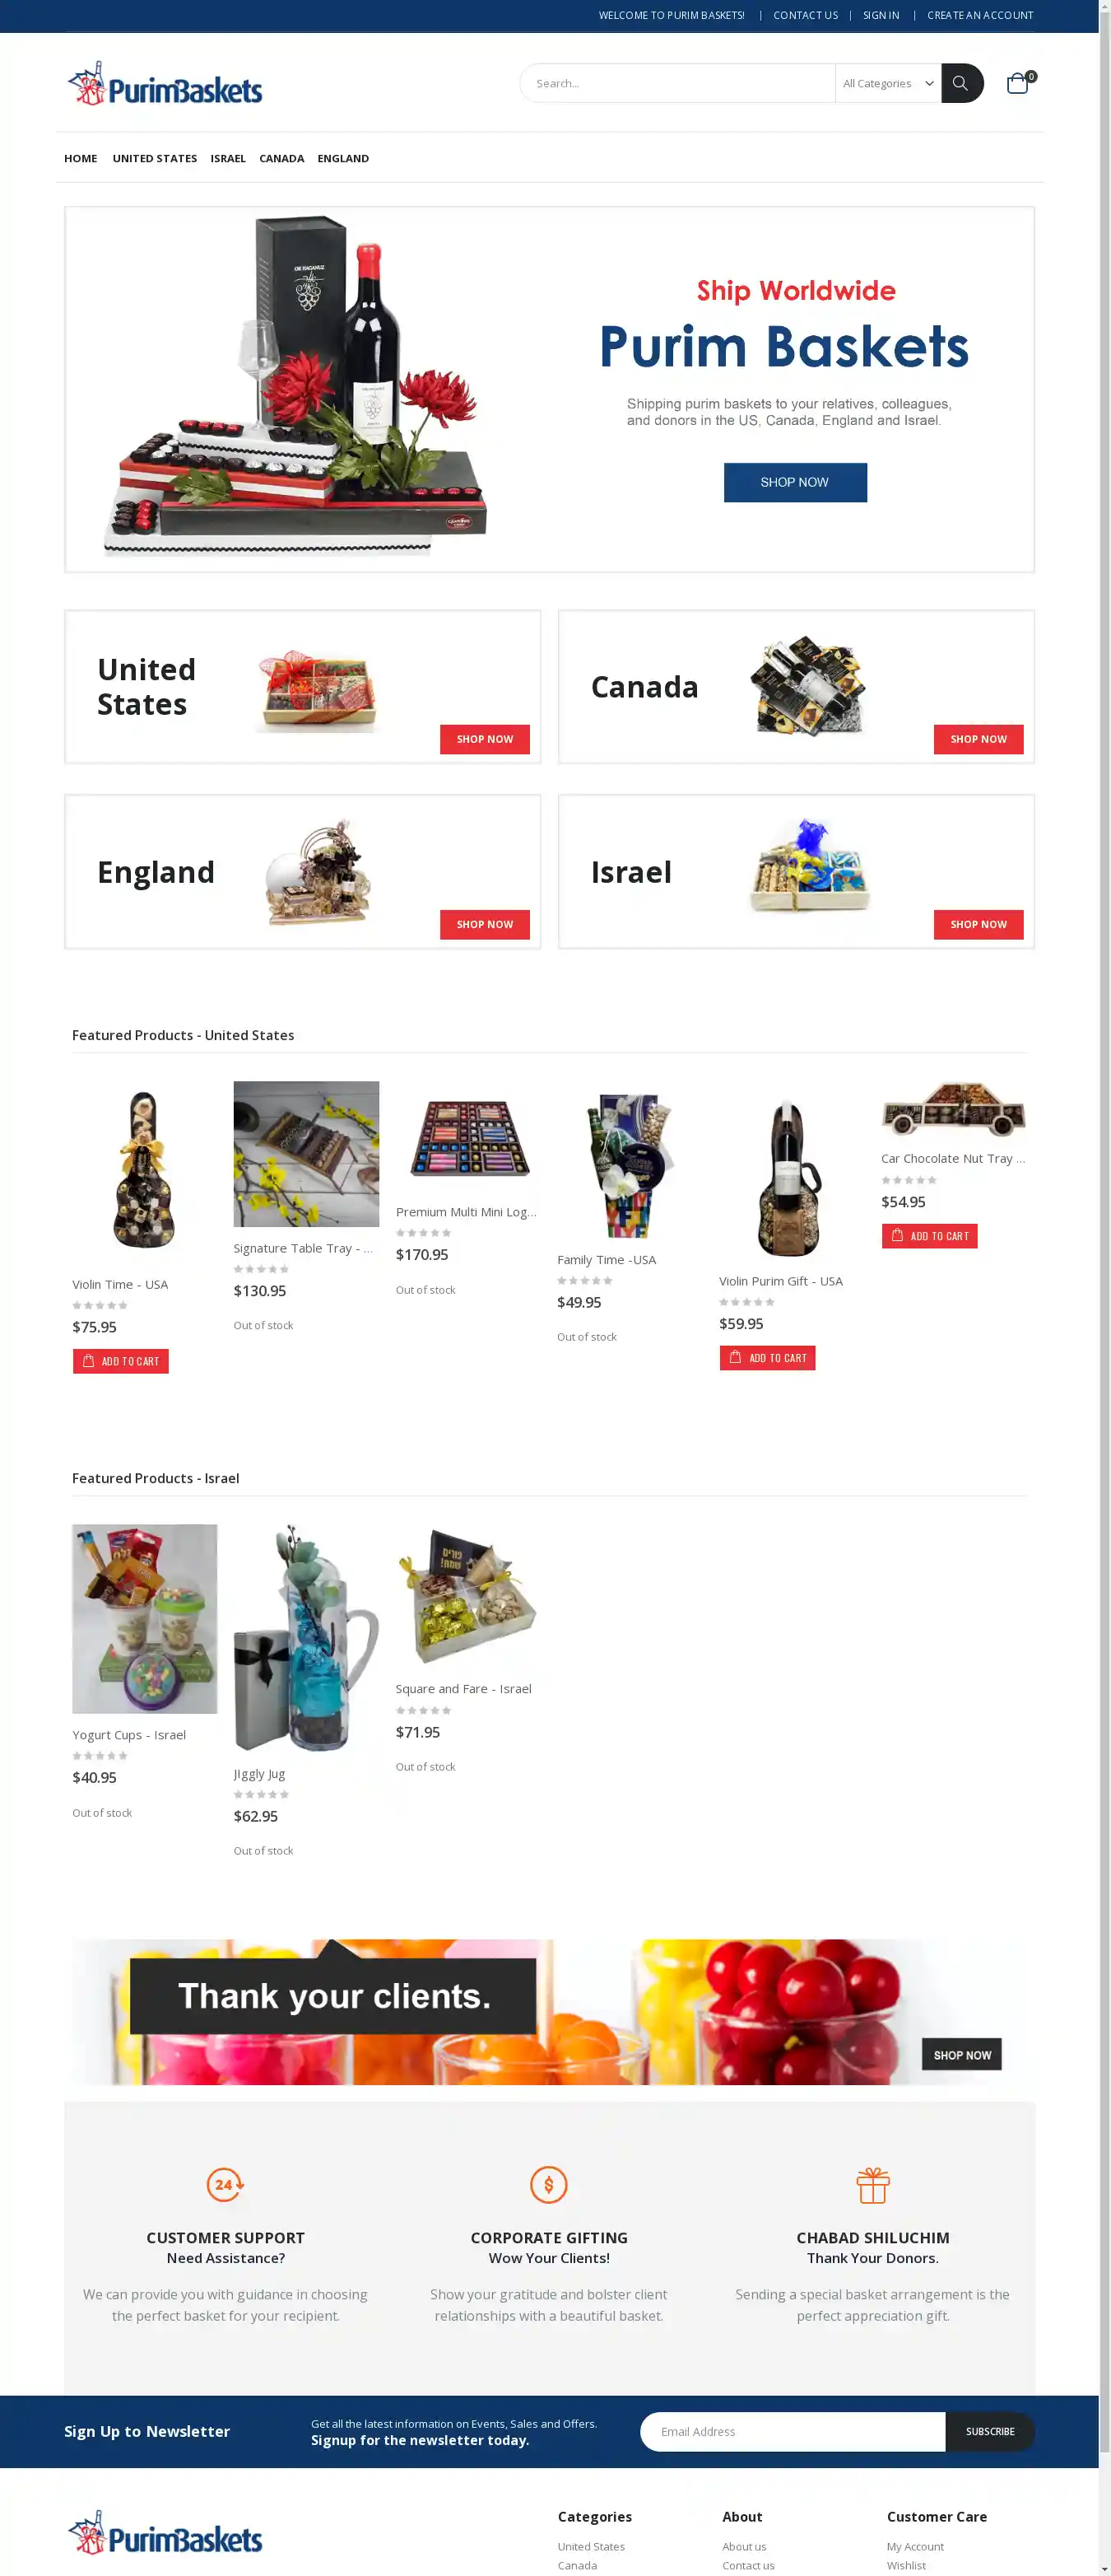This screenshot has height=2576, width=1111.
Task: Open the shopping cart icon
Action: click(x=1018, y=83)
